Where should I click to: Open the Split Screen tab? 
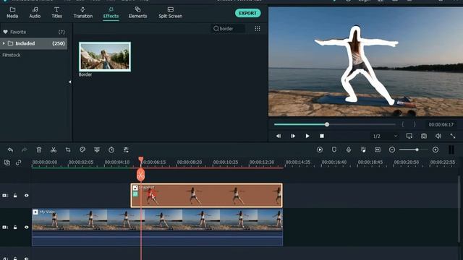pyautogui.click(x=171, y=13)
